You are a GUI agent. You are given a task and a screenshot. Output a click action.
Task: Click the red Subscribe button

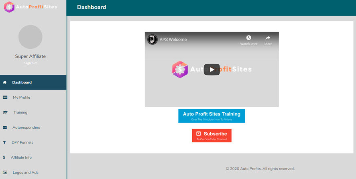click(212, 135)
